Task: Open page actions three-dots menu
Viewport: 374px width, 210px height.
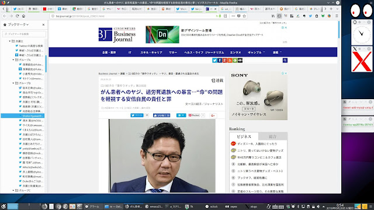Action: 233,16
